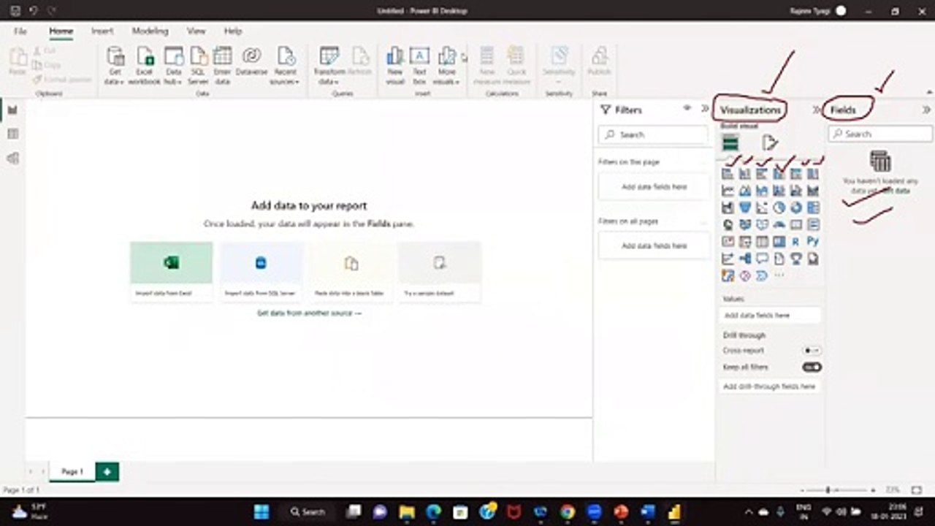Choose the line chart visual
Screen dimensions: 935x526
(728, 191)
